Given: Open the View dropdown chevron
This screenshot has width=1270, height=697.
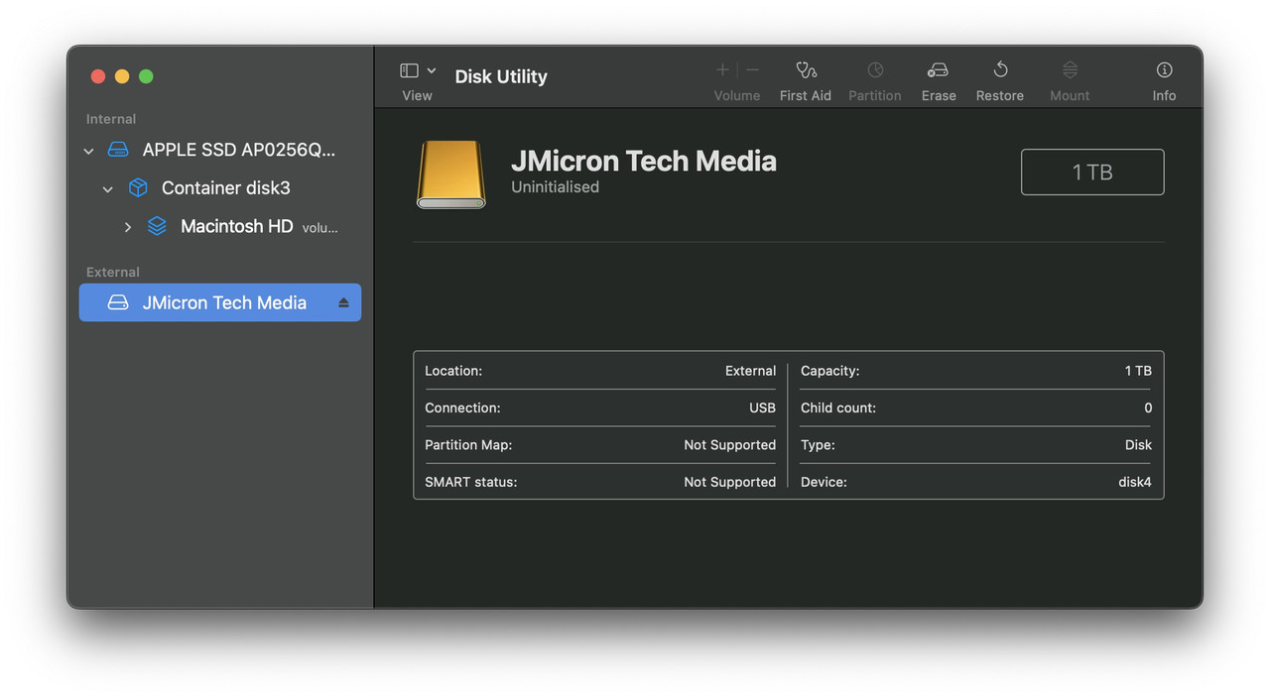Looking at the screenshot, I should pos(432,70).
